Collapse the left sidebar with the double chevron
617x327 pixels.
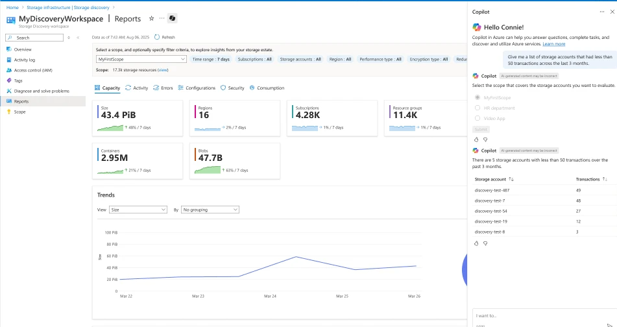(x=78, y=38)
